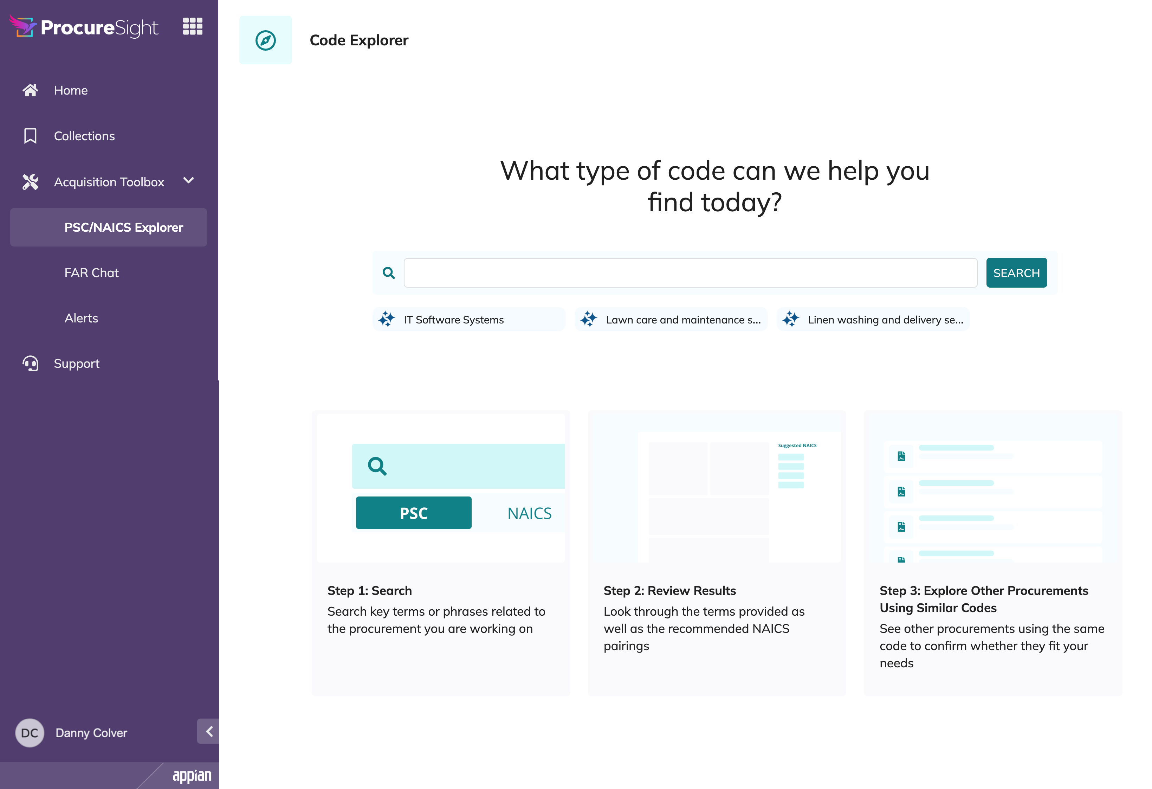
Task: Collapse the Acquisition Toolbox chevron
Action: 188,181
